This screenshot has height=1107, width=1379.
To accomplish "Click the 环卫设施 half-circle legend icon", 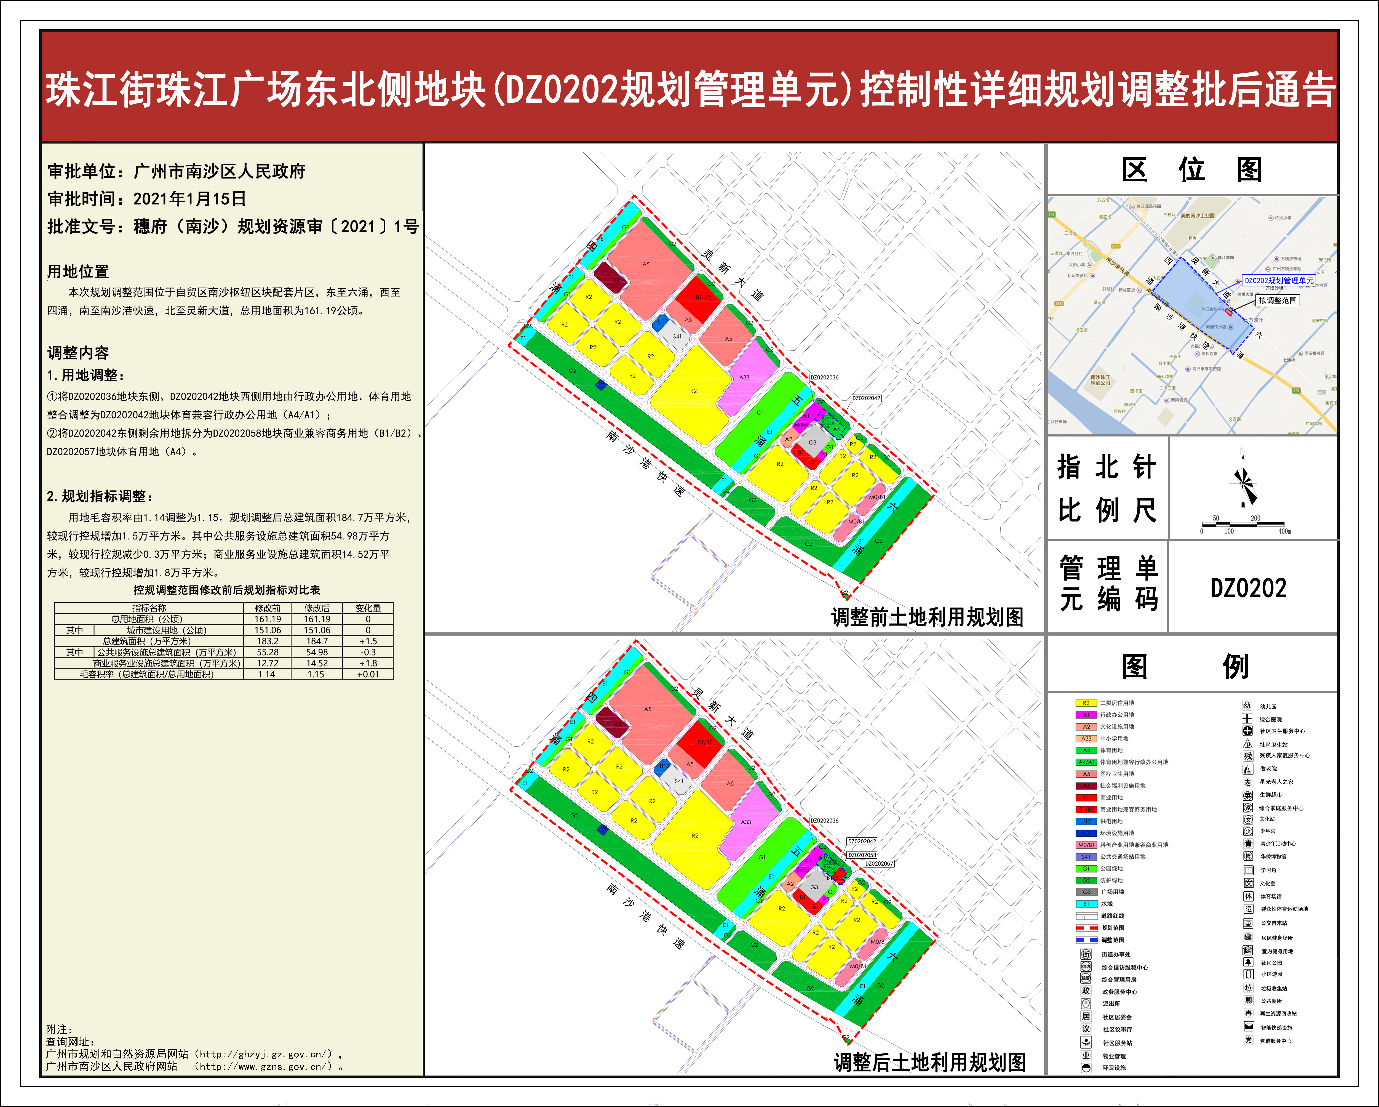I will click(1086, 1068).
